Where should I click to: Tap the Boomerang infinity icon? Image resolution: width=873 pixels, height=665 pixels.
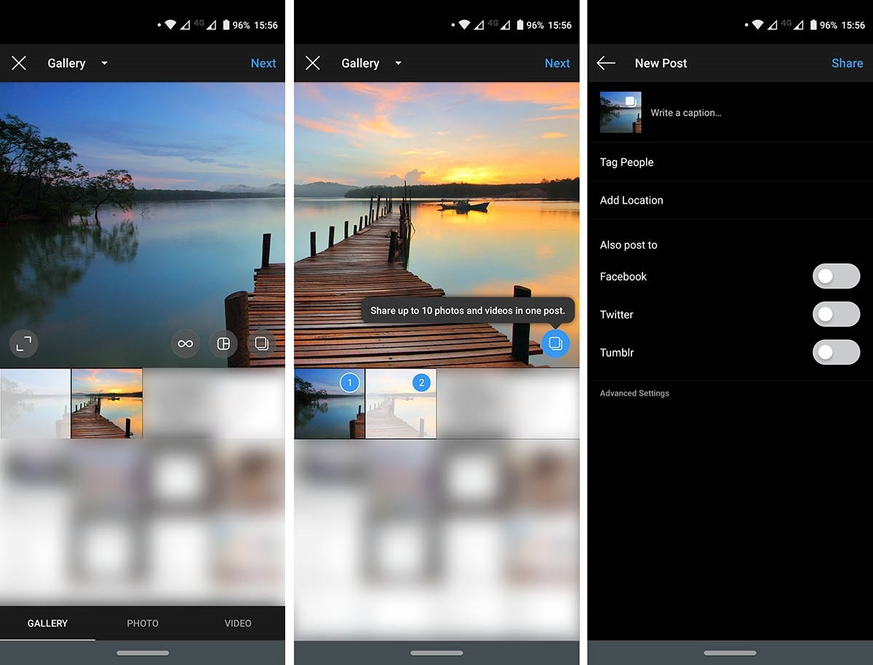pos(186,344)
